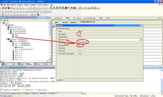Click the home icon in InfoViewer toolbar

92,8
